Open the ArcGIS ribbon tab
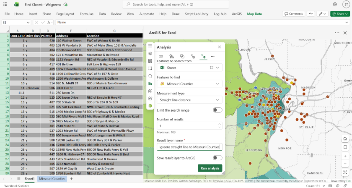Viewport: 352px width, 188px height. (237, 14)
